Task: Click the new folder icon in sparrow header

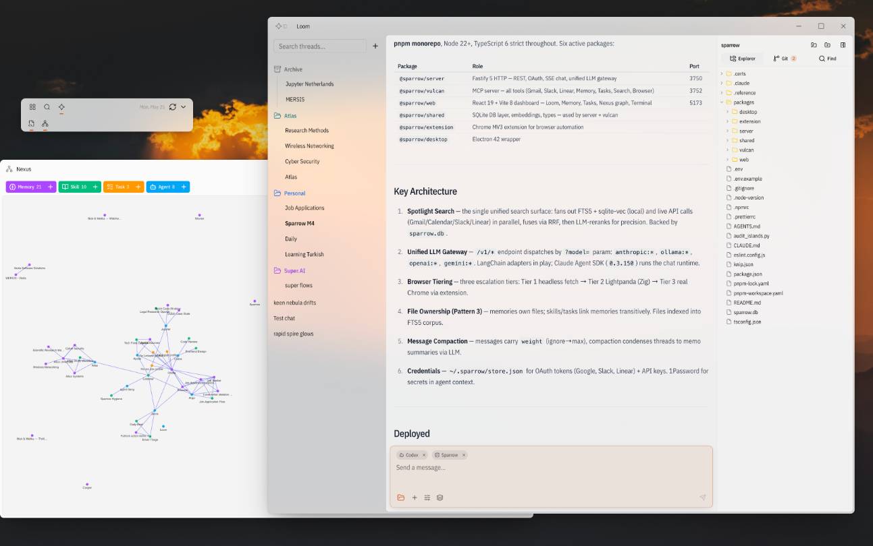Action: tap(827, 45)
